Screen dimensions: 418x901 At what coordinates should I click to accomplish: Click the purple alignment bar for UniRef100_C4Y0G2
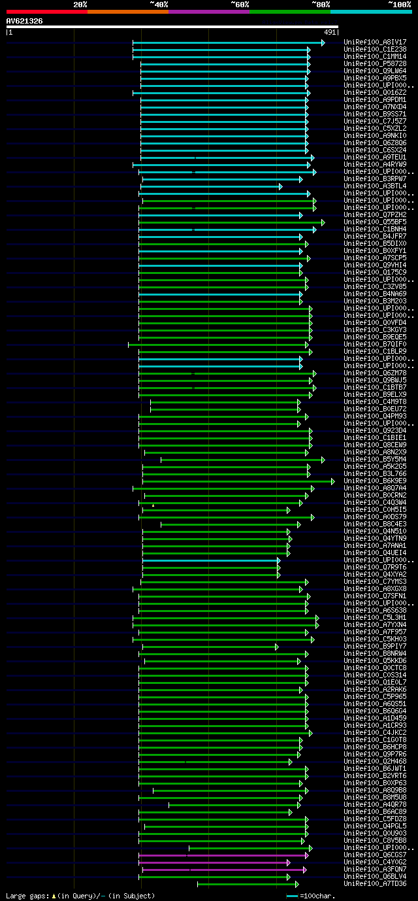tap(214, 862)
